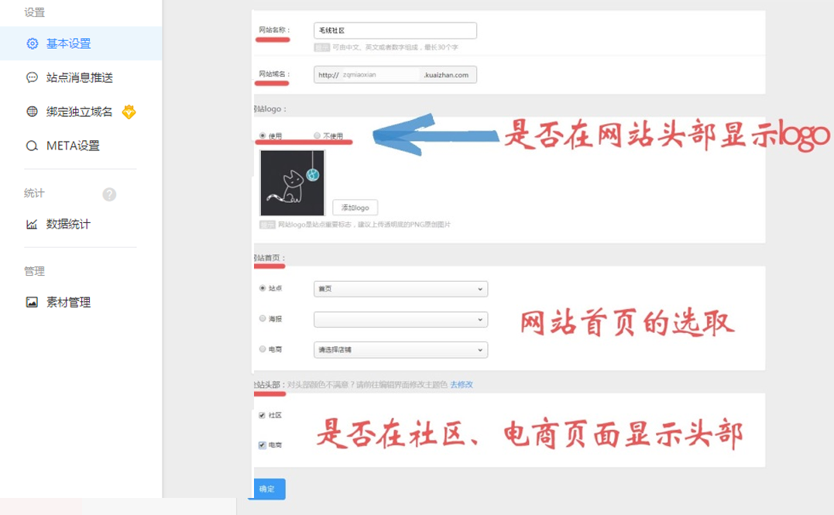Image resolution: width=834 pixels, height=515 pixels.
Task: Click the chart icon for 数据统计
Action: pos(32,225)
